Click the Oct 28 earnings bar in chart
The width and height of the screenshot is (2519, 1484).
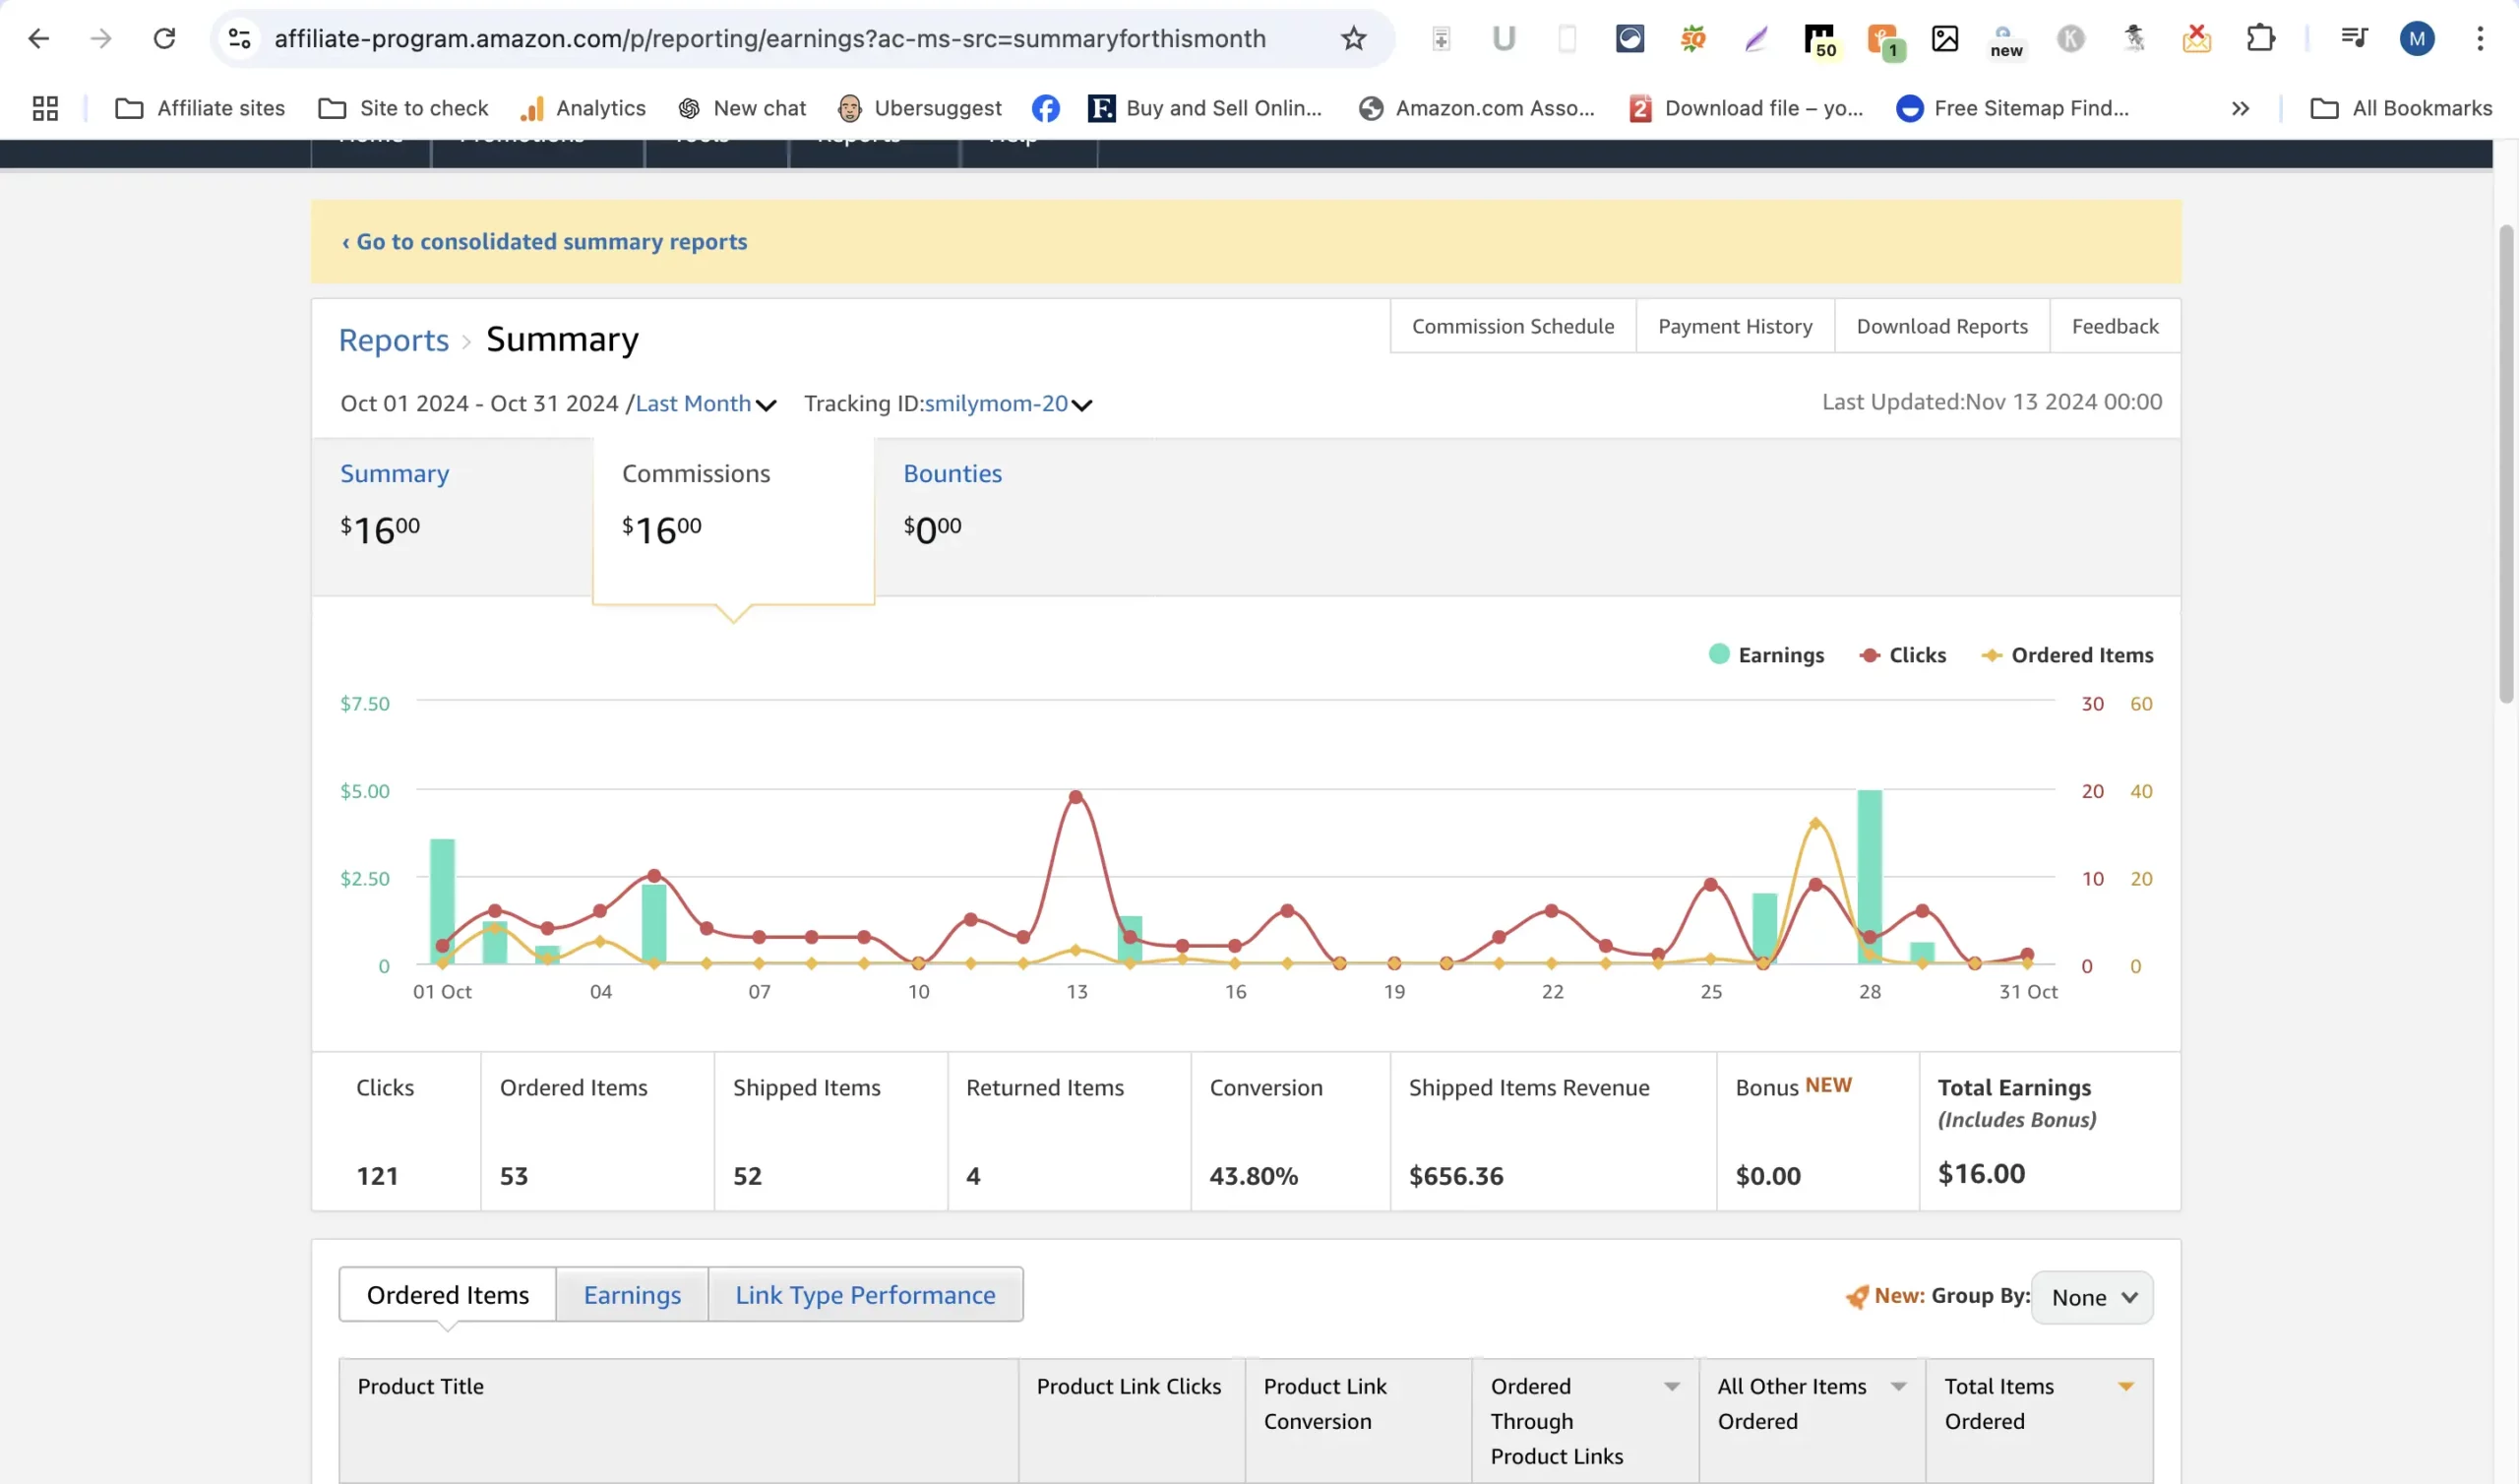point(1870,877)
